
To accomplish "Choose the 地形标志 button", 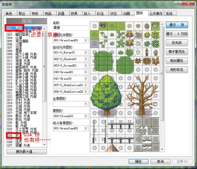I will [x=177, y=70].
